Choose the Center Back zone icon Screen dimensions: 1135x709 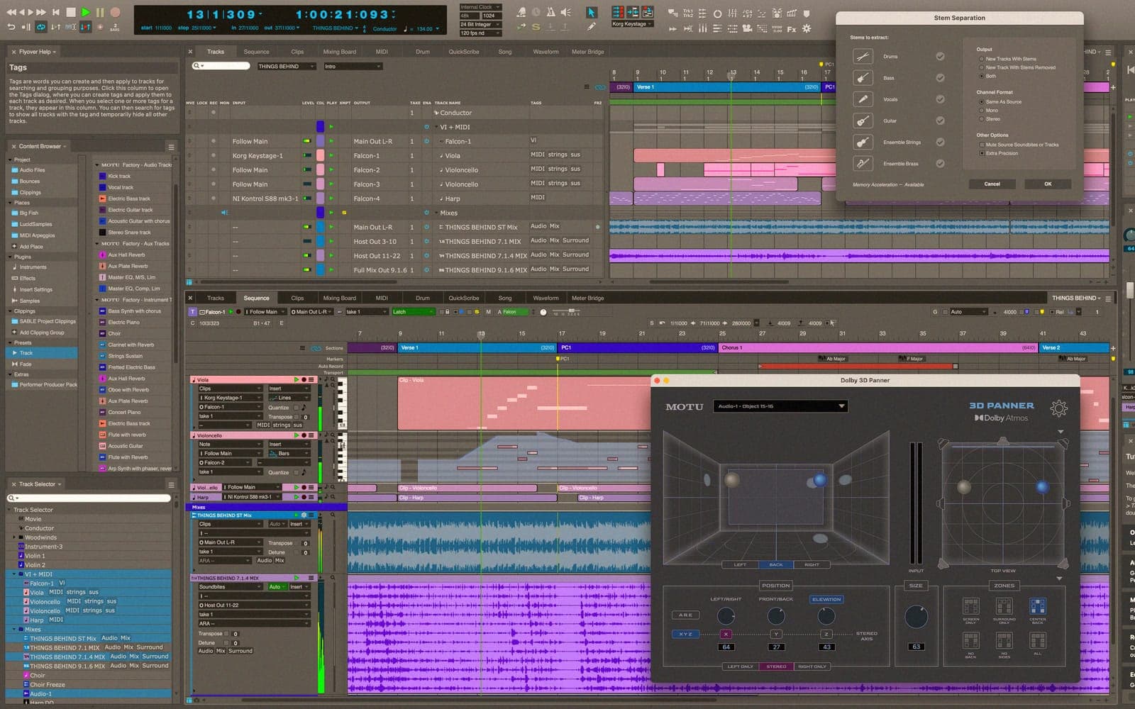(1037, 606)
